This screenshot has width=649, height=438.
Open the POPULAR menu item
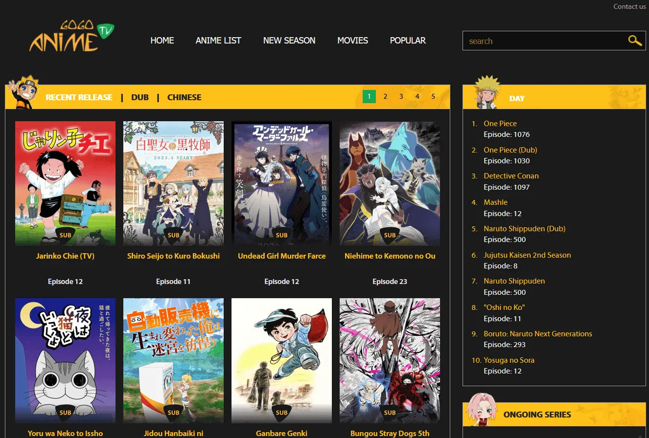pyautogui.click(x=408, y=41)
